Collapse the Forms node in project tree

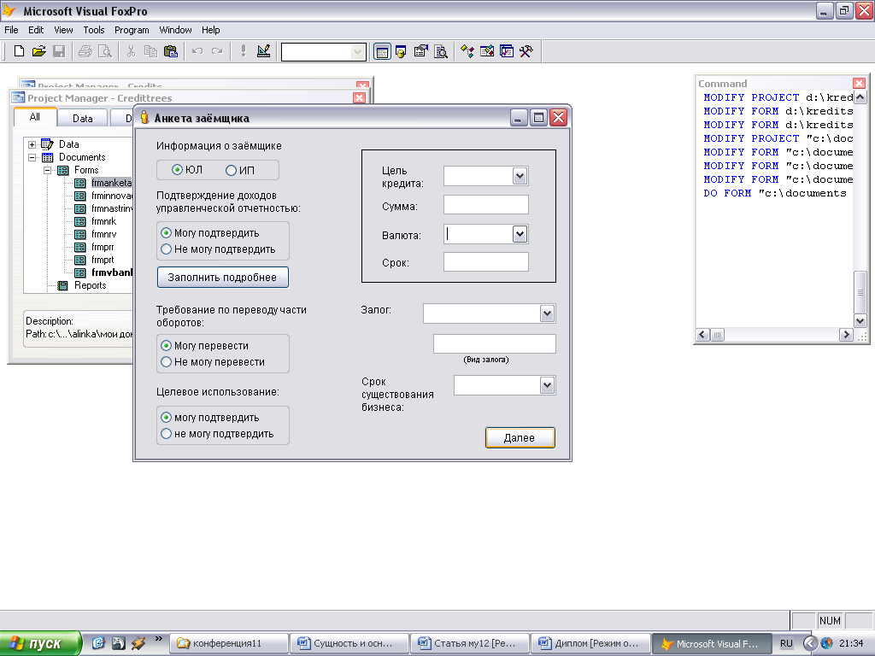point(48,170)
